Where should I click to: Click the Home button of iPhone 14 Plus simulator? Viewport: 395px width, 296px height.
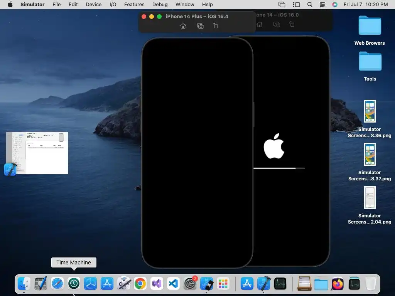pyautogui.click(x=183, y=26)
